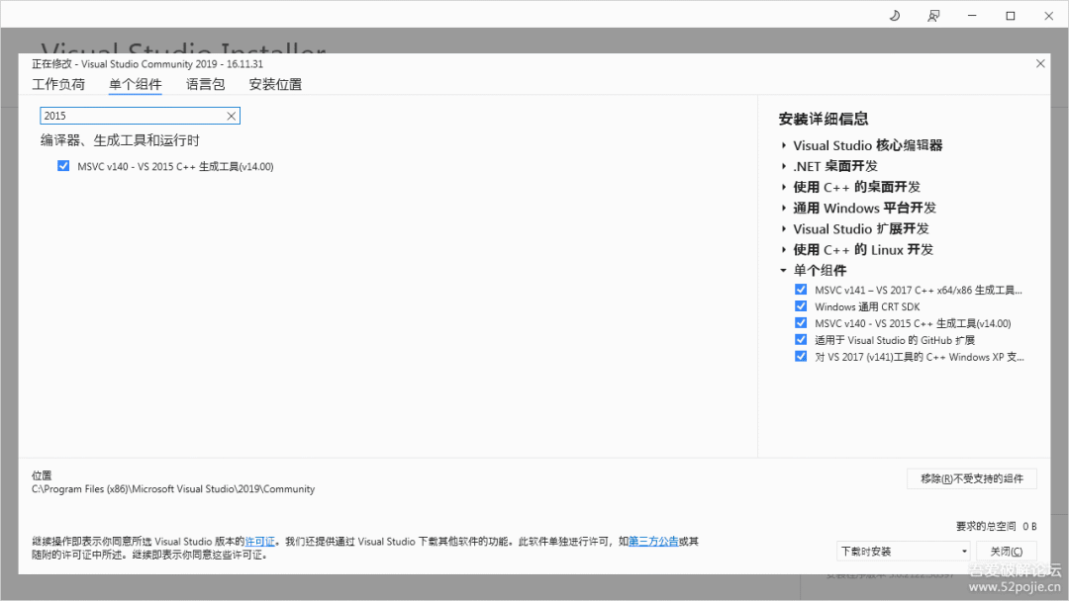Expand 使用 C++ 的桌面开发 node

(x=784, y=187)
